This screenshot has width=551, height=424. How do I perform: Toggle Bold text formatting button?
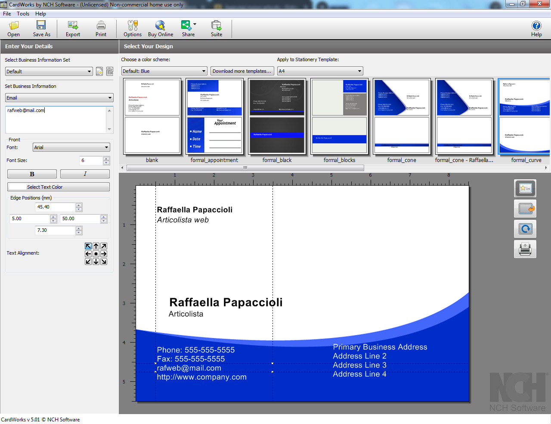click(x=32, y=174)
